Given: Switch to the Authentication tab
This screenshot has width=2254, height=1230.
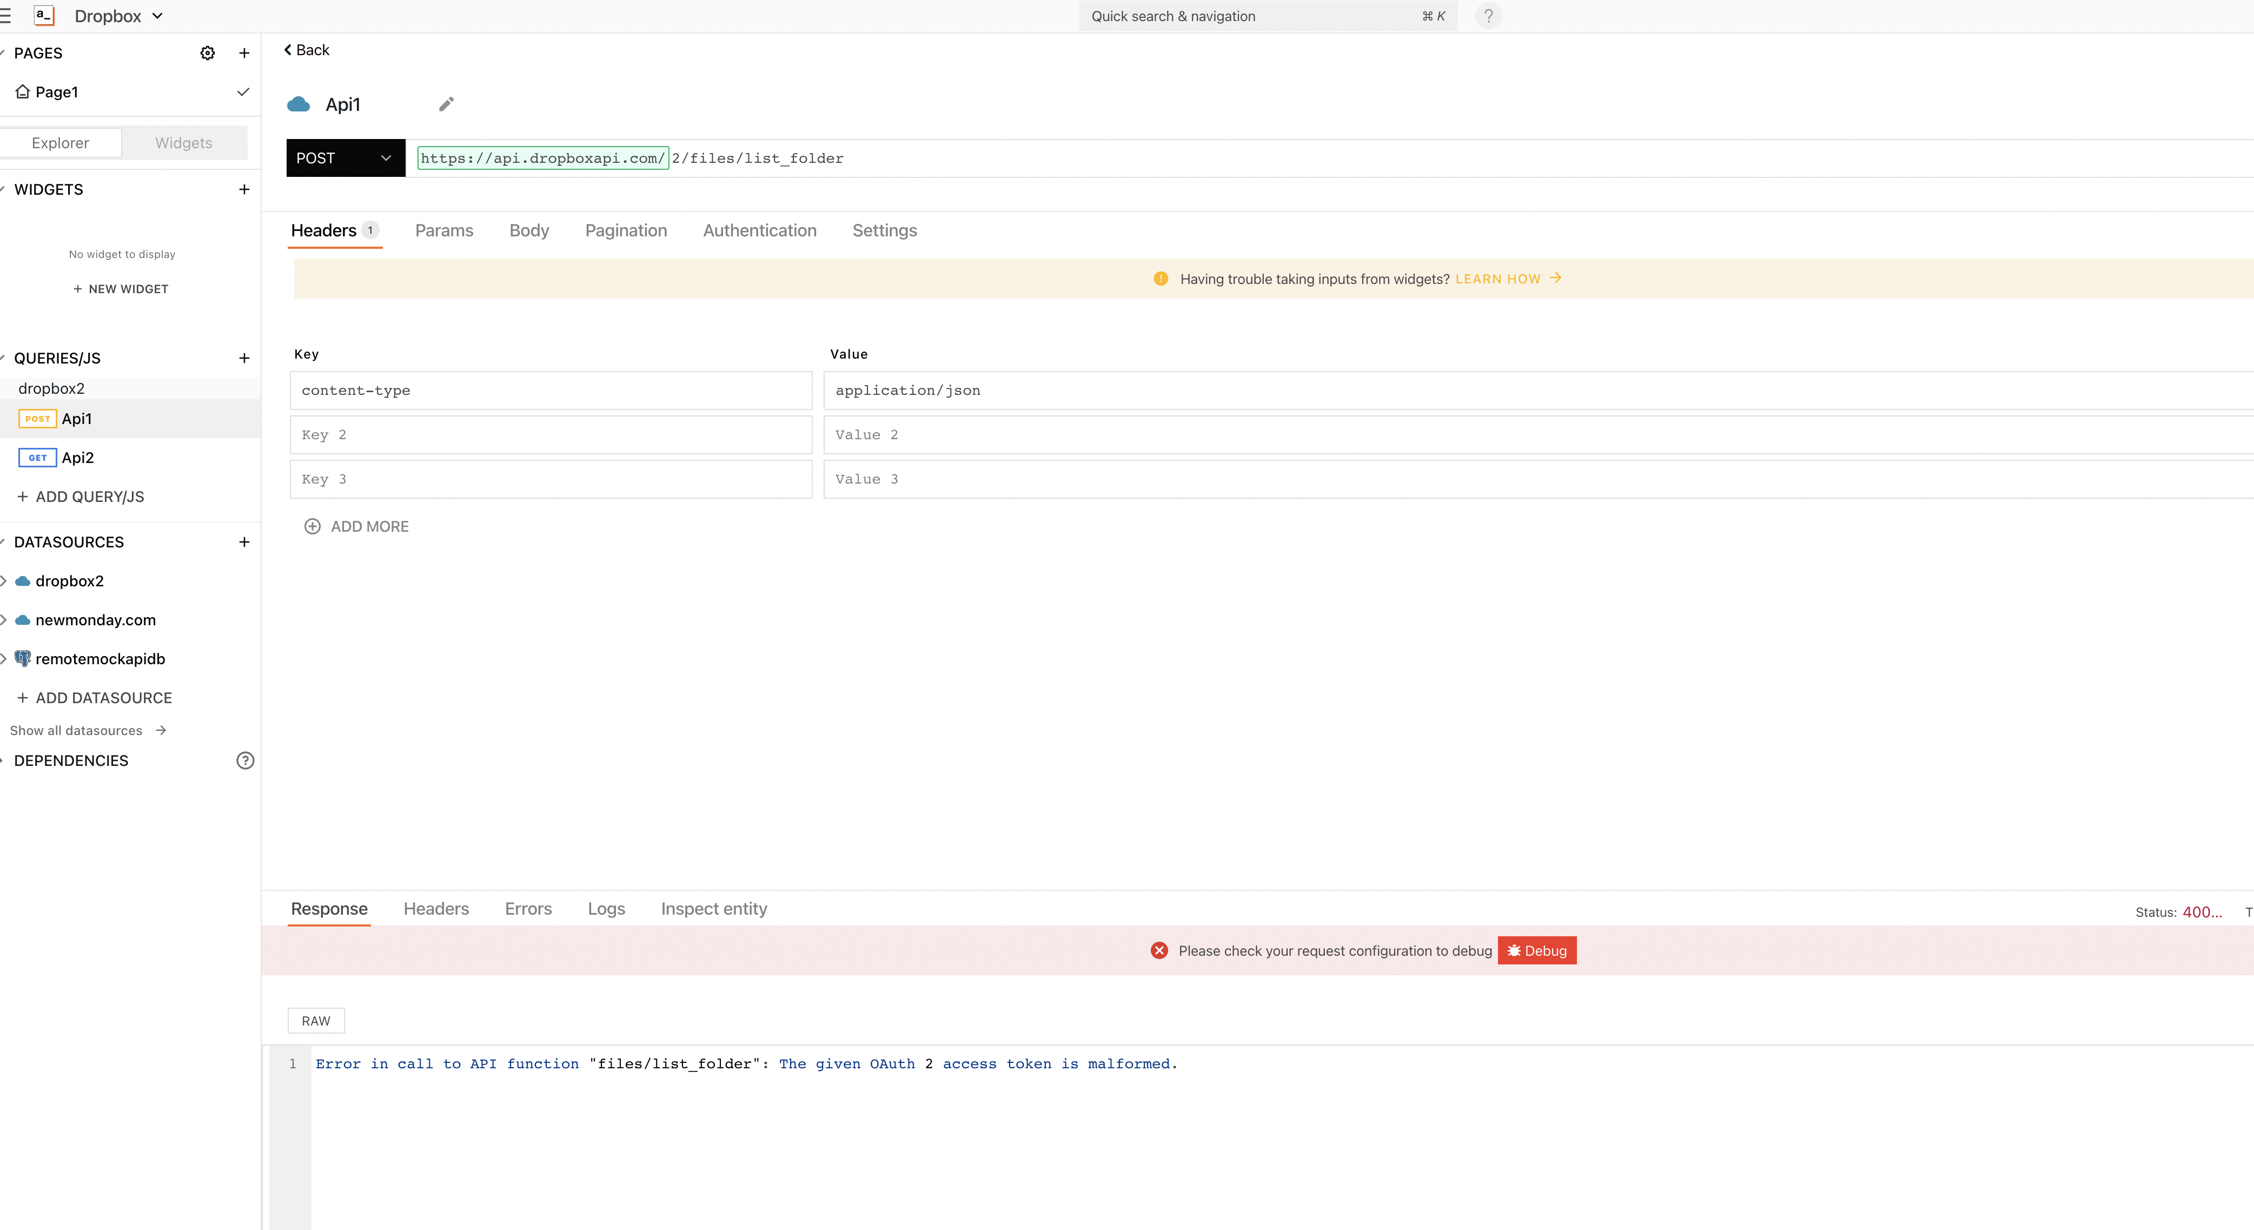Looking at the screenshot, I should [759, 230].
